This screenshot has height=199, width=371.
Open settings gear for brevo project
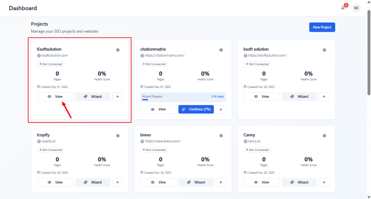[x=221, y=136]
